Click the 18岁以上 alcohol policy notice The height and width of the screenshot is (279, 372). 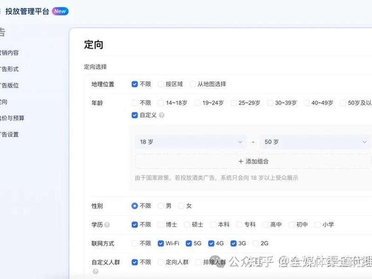click(x=216, y=178)
